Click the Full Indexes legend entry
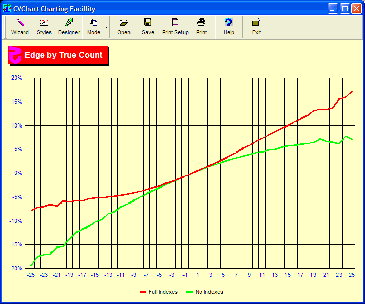This screenshot has height=304, width=365. pyautogui.click(x=163, y=292)
